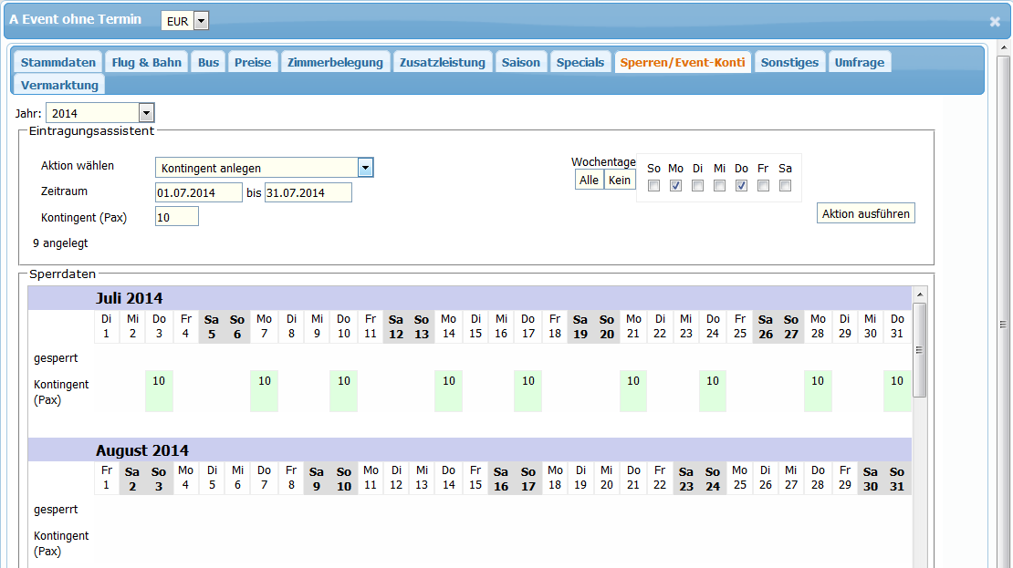Focus the Kontingent (Pax) input field
The width and height of the screenshot is (1013, 568).
point(176,217)
